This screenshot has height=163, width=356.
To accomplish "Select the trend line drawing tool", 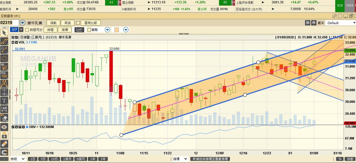I will click(4, 41).
